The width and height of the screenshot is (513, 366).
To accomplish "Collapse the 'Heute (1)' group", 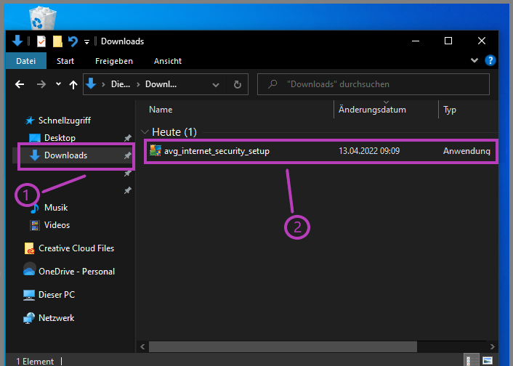I will tap(145, 132).
